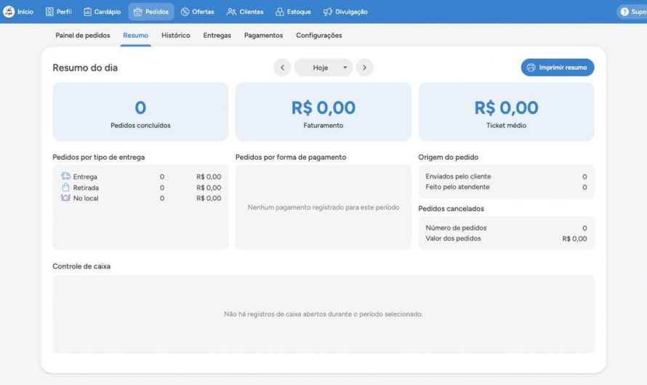Click the Pedidos basket icon
The height and width of the screenshot is (385, 647).
tap(138, 12)
